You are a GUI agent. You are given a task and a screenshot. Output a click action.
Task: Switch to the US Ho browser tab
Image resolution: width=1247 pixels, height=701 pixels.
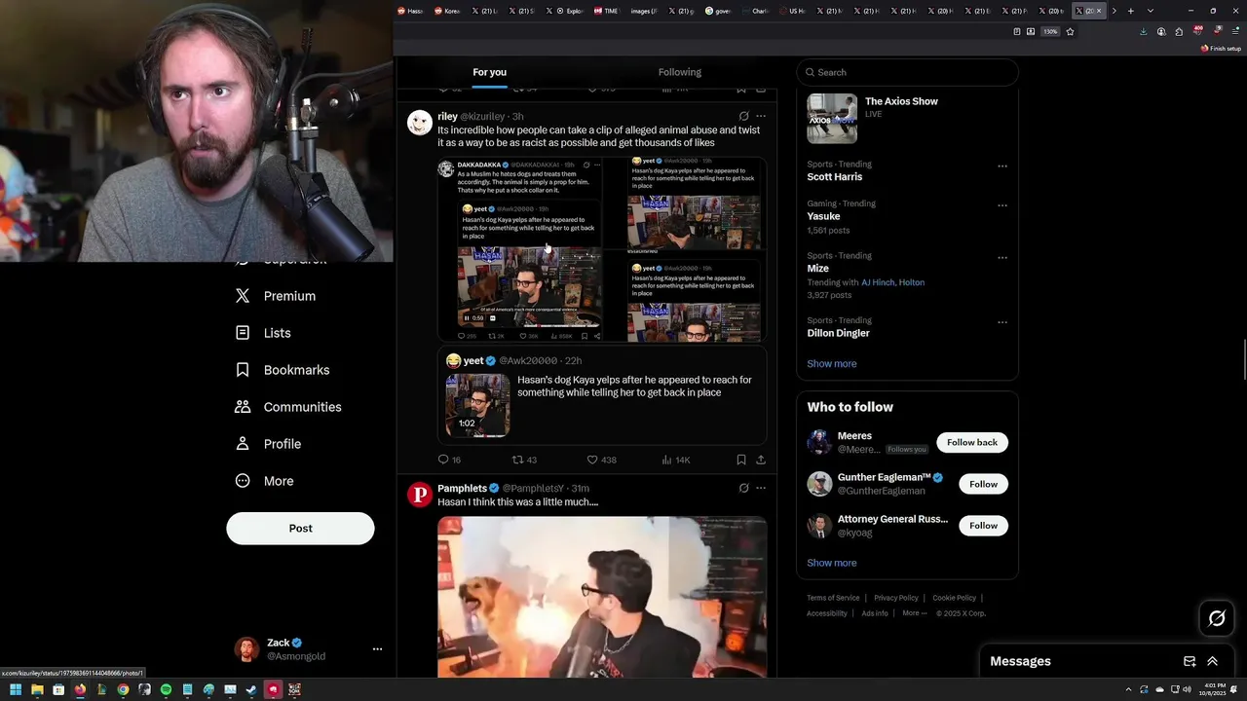tap(794, 11)
